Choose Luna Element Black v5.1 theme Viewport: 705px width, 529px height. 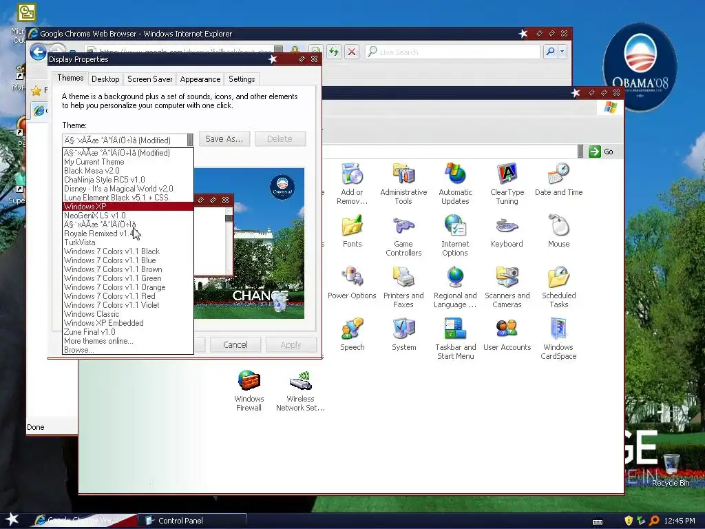point(128,198)
